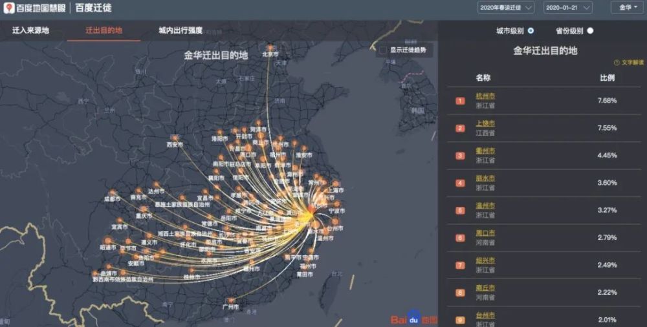Click the rank 6 badge beside 周口市

coord(460,238)
